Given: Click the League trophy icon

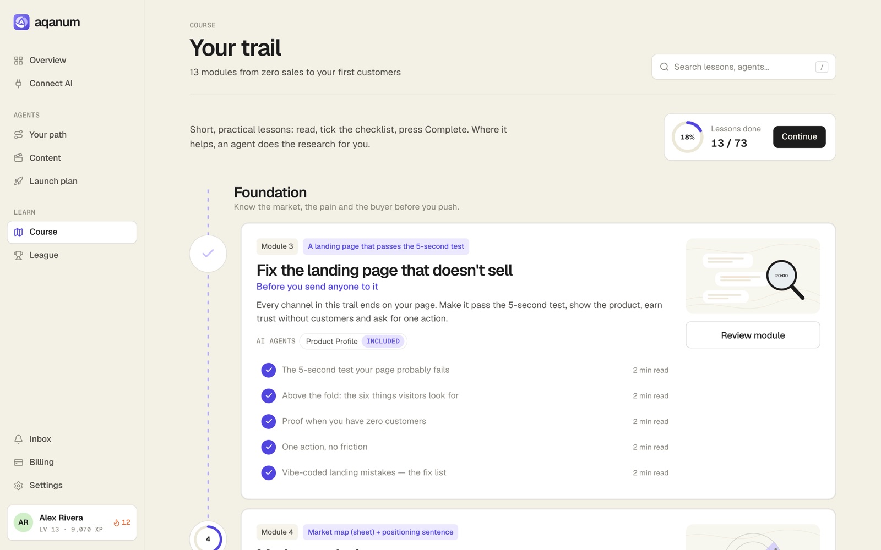Looking at the screenshot, I should 19,255.
